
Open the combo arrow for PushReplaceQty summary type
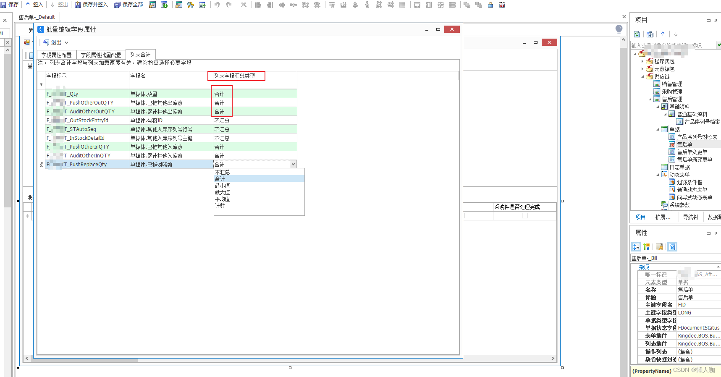293,164
